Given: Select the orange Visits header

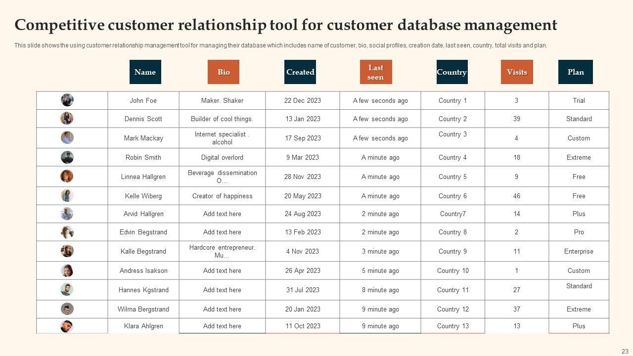Looking at the screenshot, I should point(517,72).
